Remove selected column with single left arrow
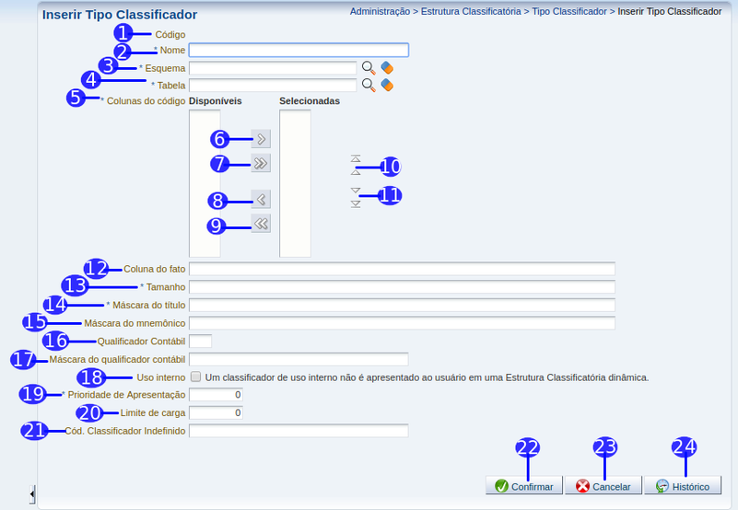 pyautogui.click(x=261, y=200)
